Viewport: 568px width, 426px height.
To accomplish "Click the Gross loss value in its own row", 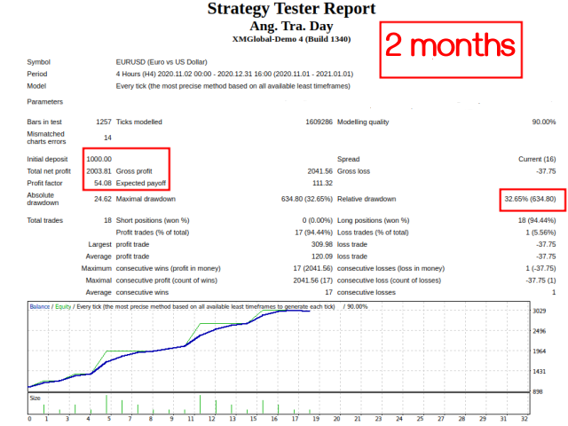I will tap(546, 171).
